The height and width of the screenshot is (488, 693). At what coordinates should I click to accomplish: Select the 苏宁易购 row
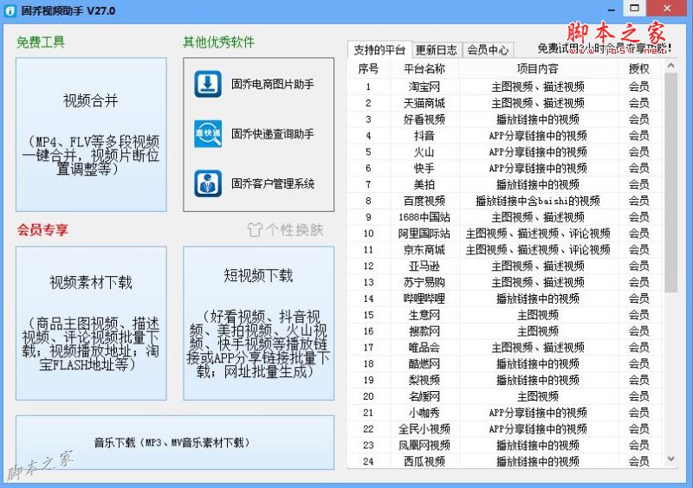click(x=505, y=282)
